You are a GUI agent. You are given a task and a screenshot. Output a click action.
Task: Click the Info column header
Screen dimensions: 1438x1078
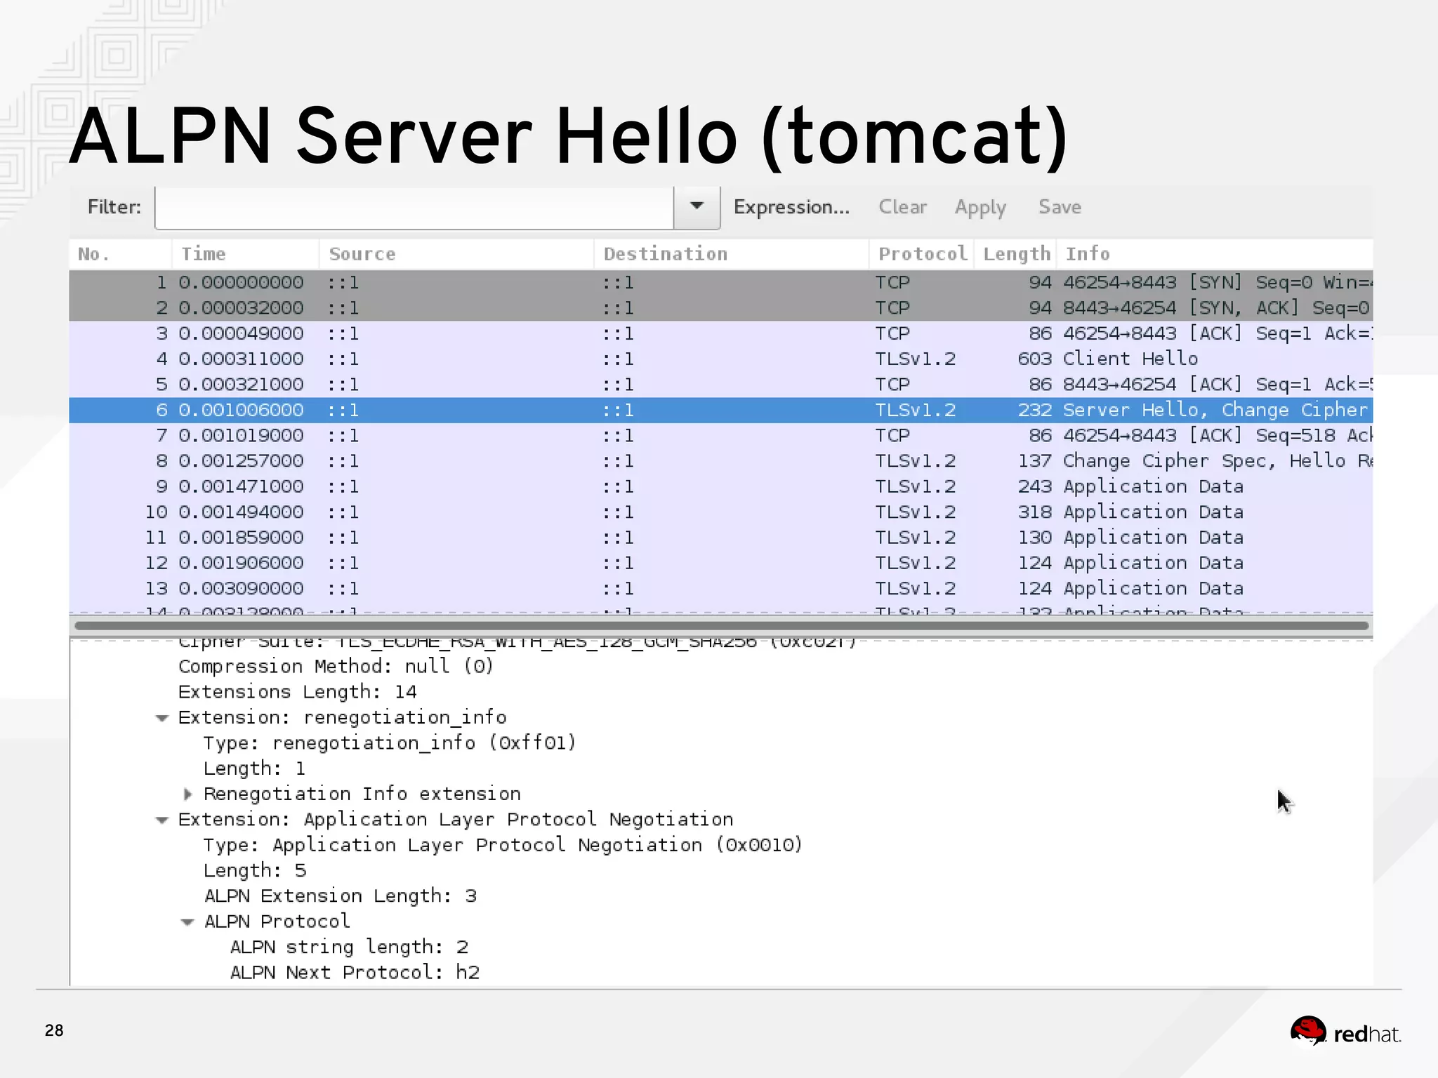point(1215,254)
